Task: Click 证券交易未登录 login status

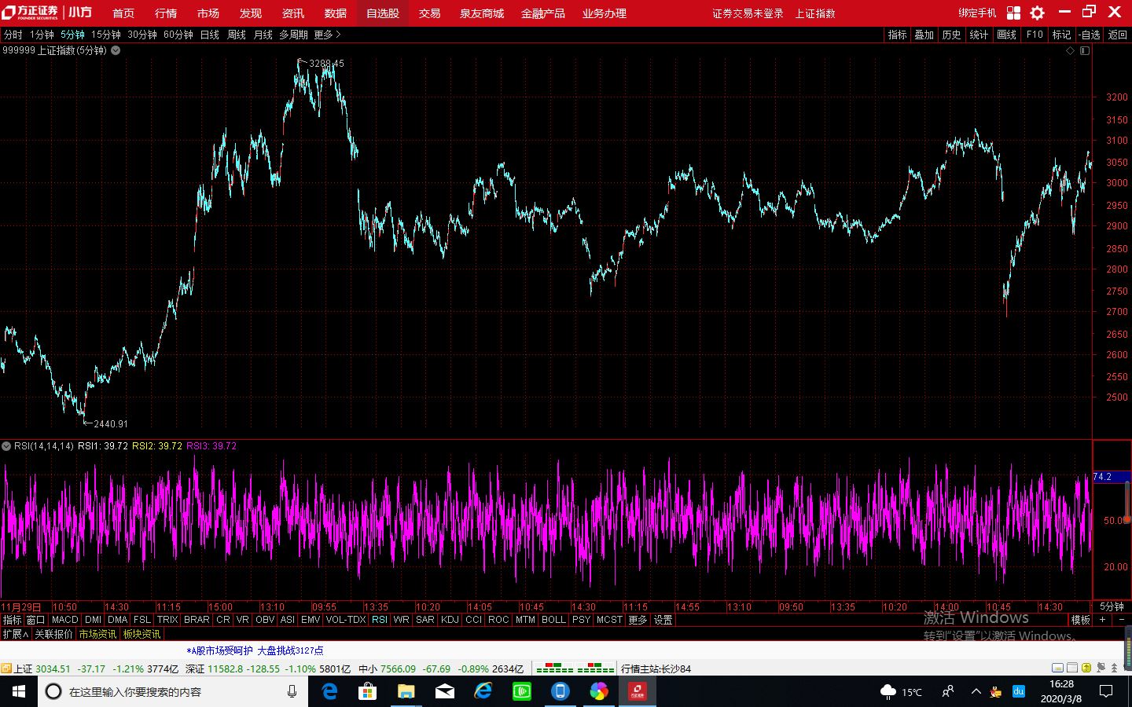Action: (748, 13)
